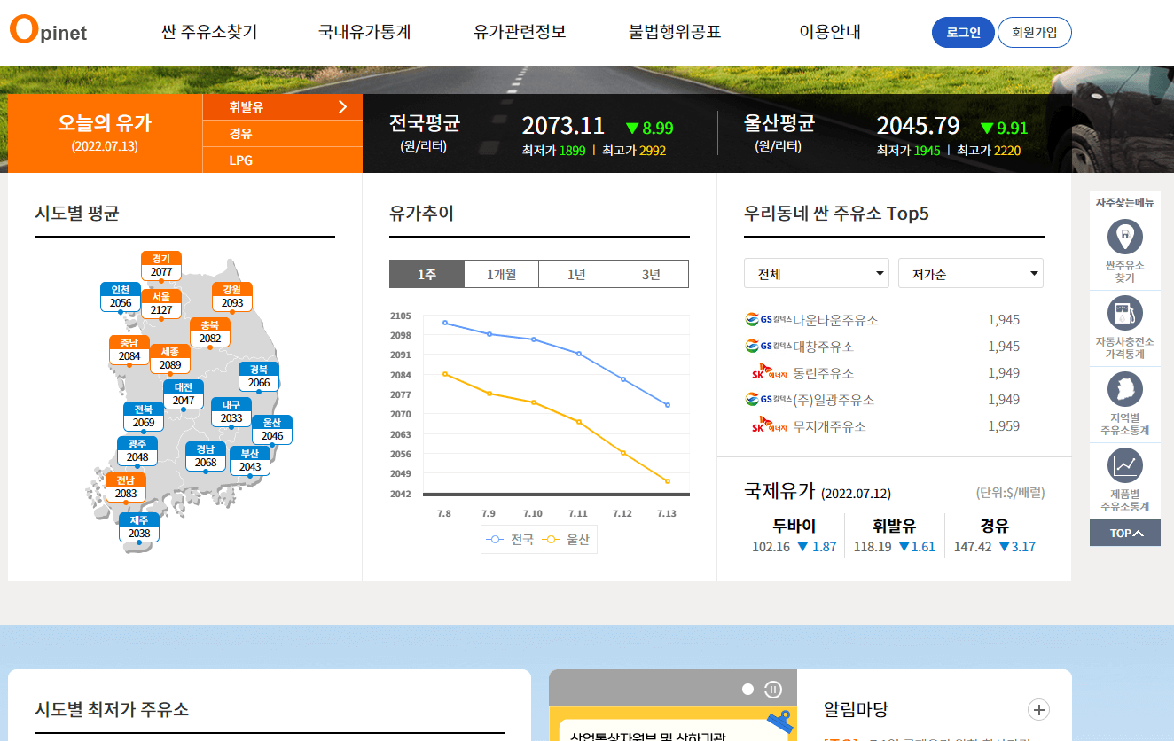Click the TOP button in the sidebar
Screen dimensions: 1174x741
point(1124,533)
